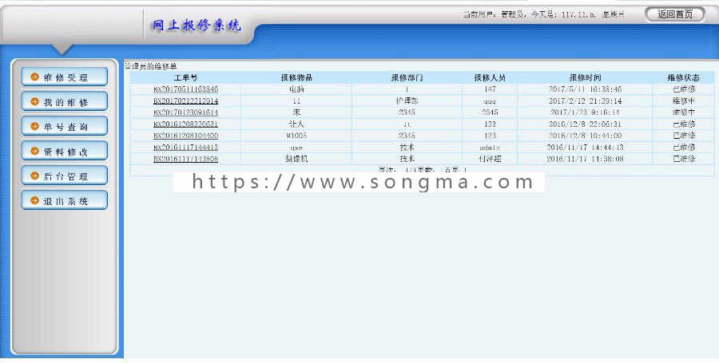Screen dimensions: 719x363
Task: Click the 网上报修系统 title logo
Action: coord(197,26)
